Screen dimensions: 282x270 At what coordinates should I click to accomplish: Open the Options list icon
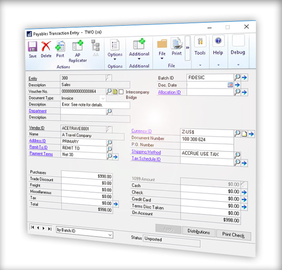115,45
